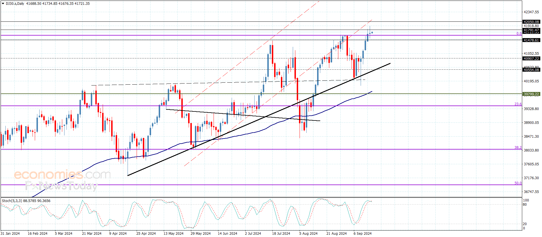The image size is (542, 237).
Task: Click the 38471.30 price axis value
Action: click(531, 137)
